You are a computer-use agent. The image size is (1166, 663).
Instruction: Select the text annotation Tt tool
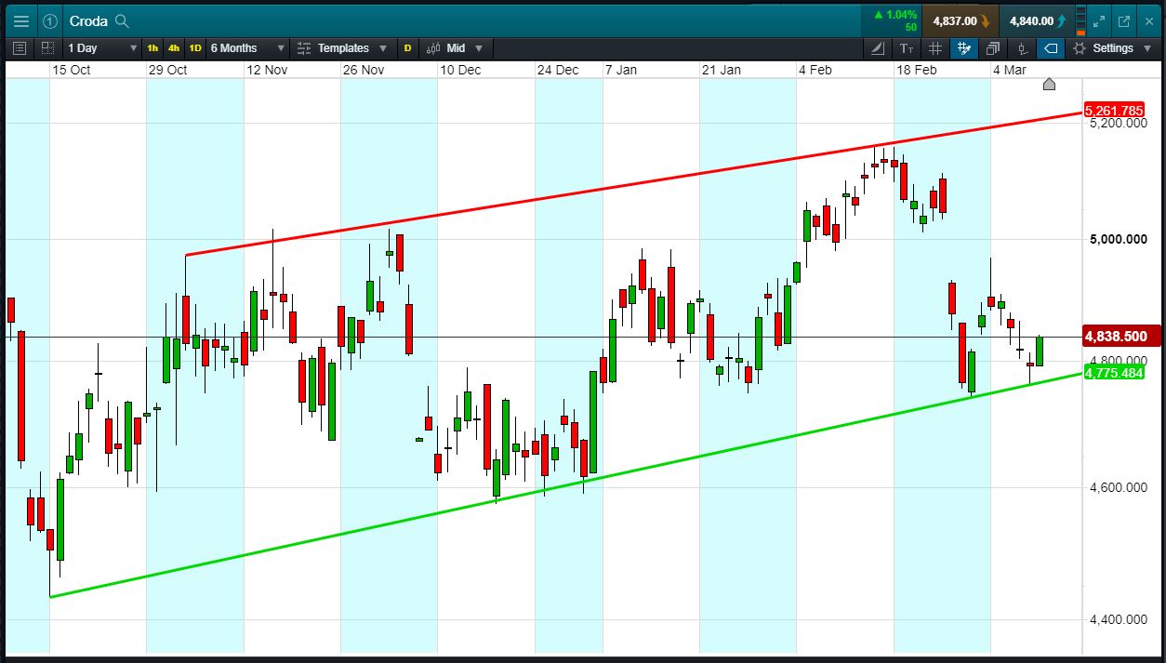tap(908, 48)
